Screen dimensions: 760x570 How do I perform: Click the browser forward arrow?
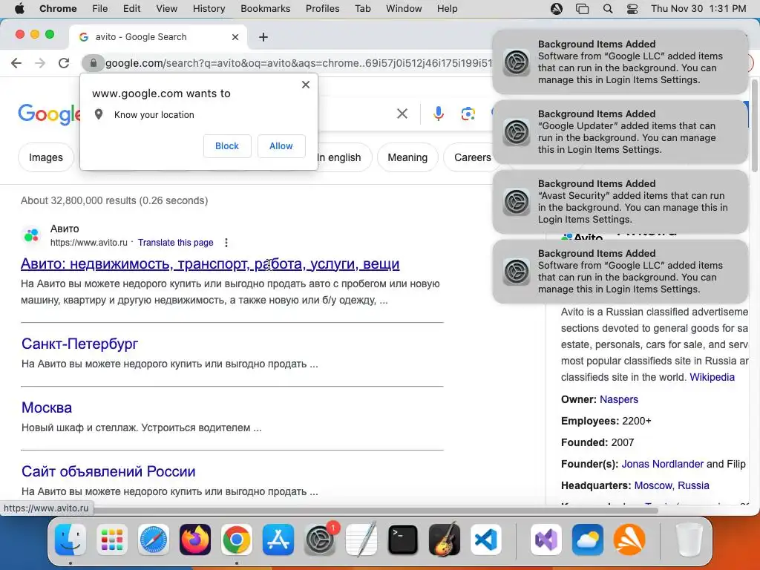click(40, 63)
